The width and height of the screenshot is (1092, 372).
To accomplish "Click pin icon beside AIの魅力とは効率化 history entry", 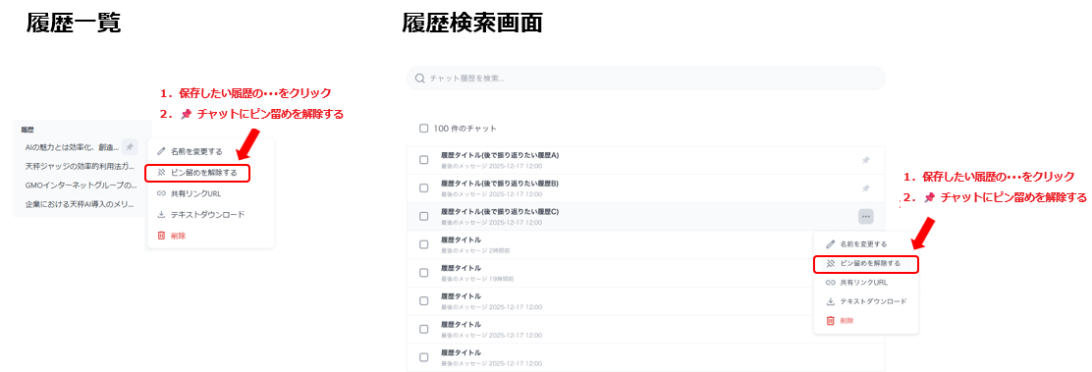I will pyautogui.click(x=130, y=146).
